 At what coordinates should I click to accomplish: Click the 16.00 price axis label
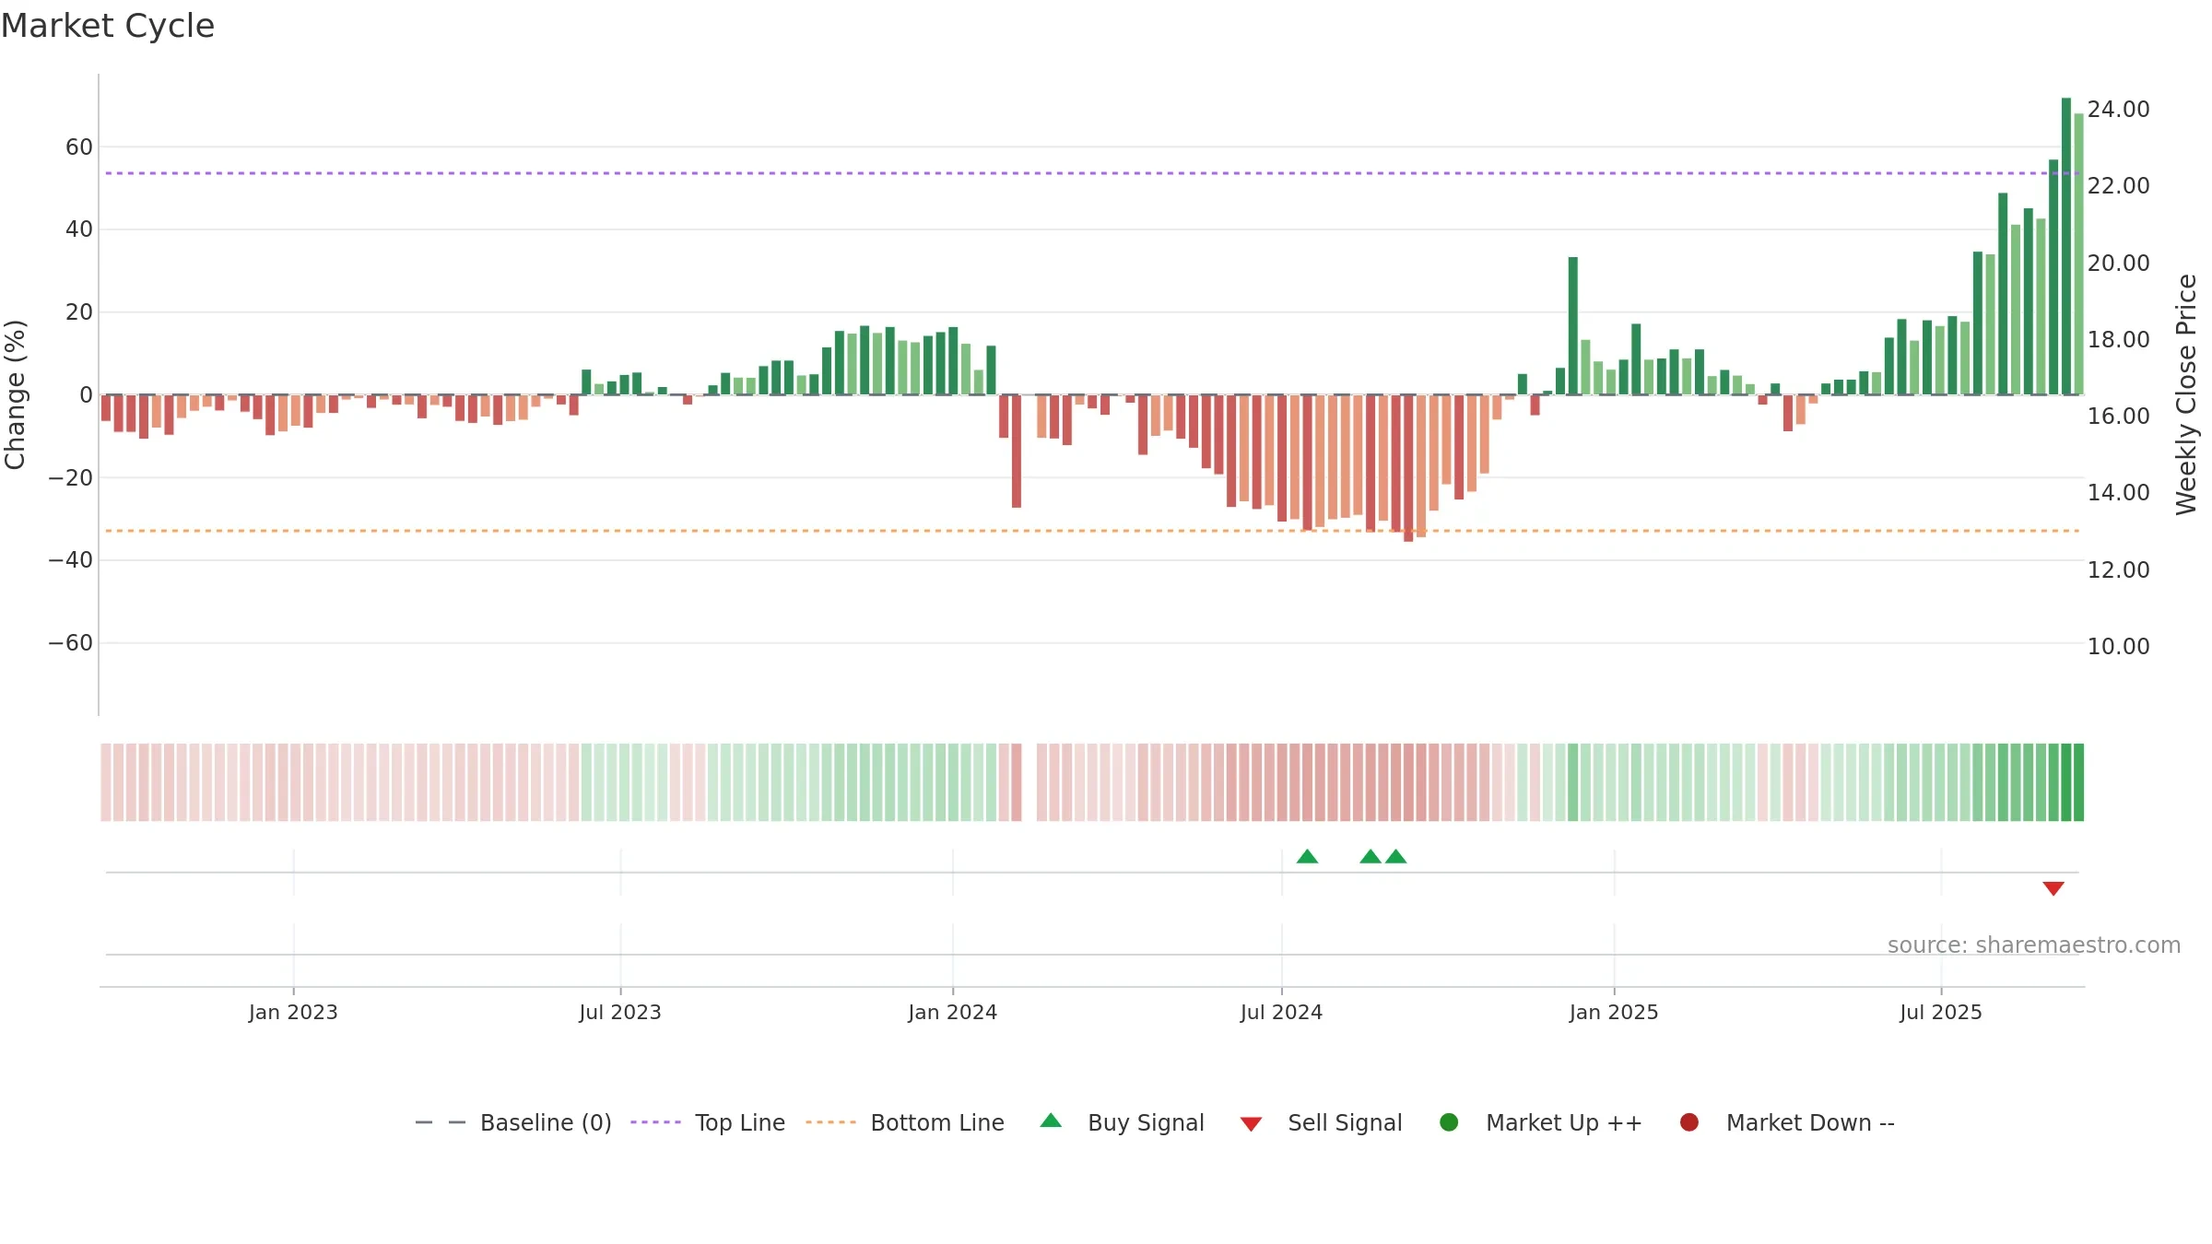(x=2119, y=417)
